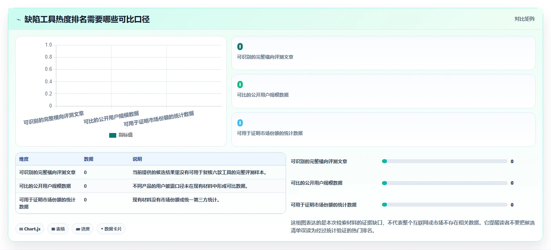Click the 说明 column header

point(137,159)
